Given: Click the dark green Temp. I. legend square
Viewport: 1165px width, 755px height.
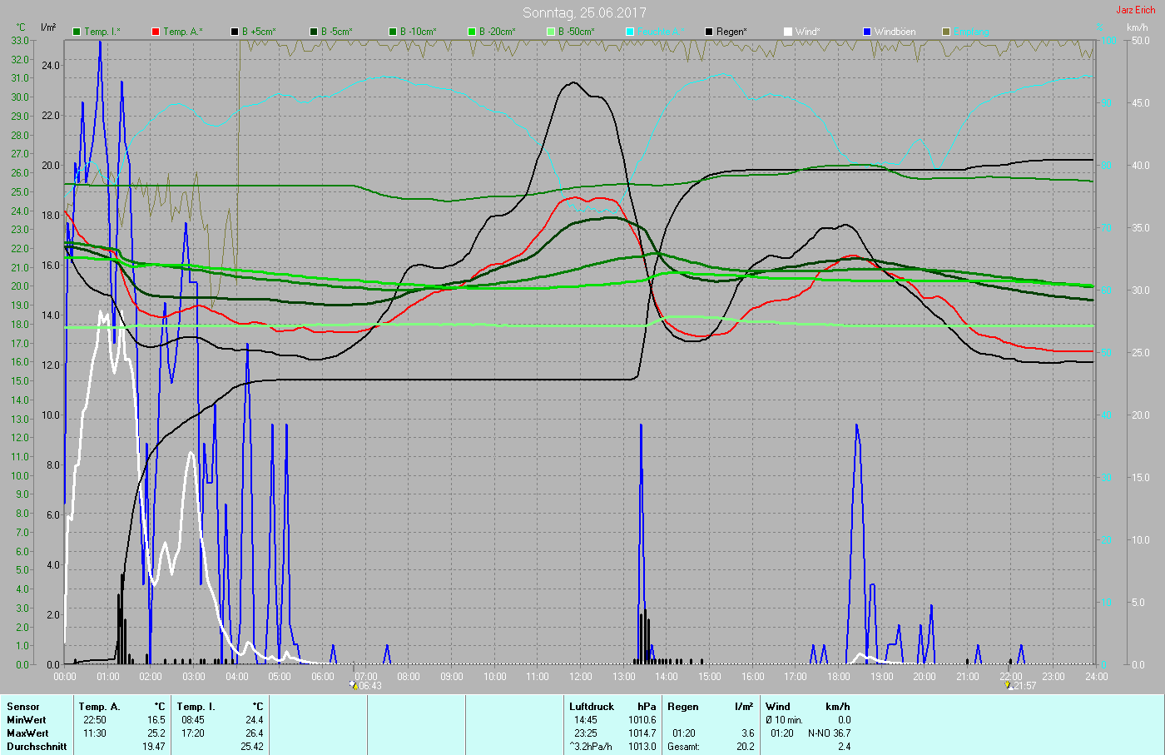Looking at the screenshot, I should pyautogui.click(x=77, y=32).
